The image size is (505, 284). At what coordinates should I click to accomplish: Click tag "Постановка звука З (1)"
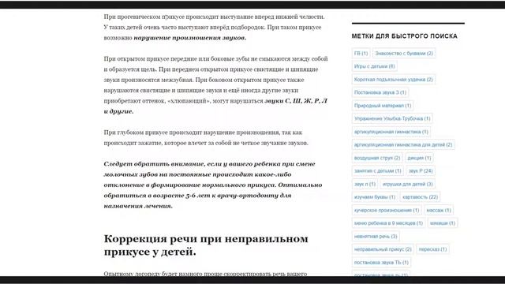pyautogui.click(x=380, y=92)
